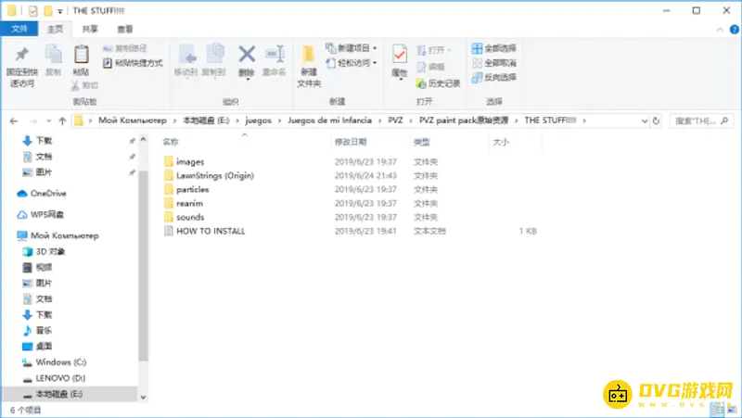Click Paste shortcut (粘贴快捷方式)
Image resolution: width=742 pixels, height=418 pixels.
133,63
